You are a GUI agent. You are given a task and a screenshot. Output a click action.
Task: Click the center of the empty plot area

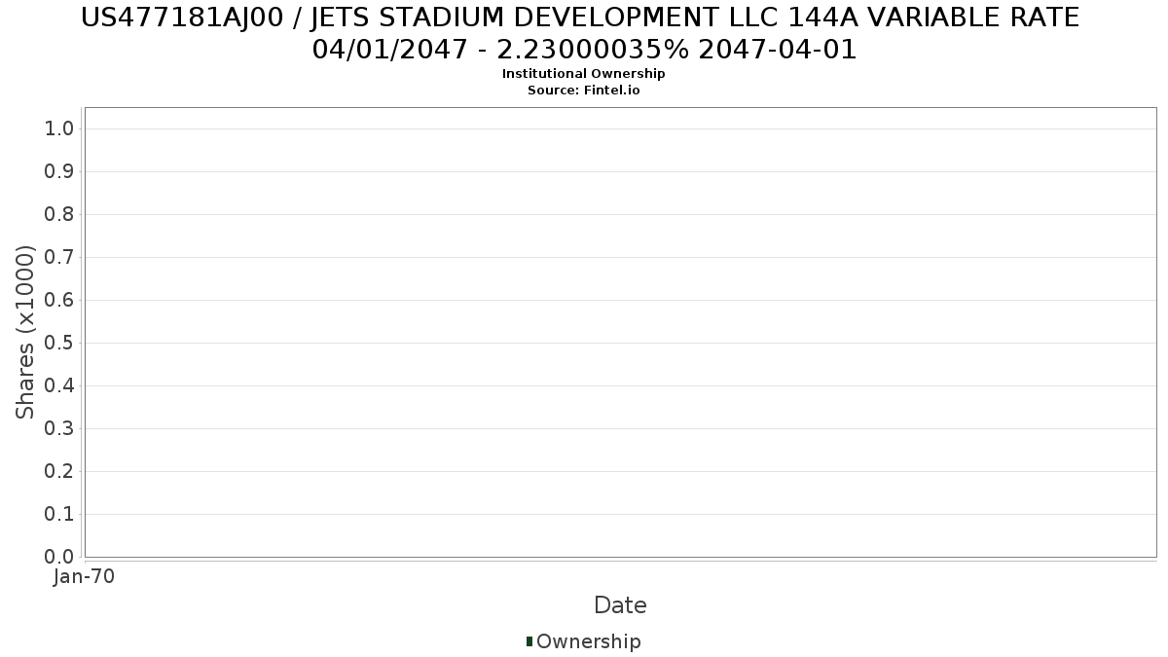click(620, 332)
